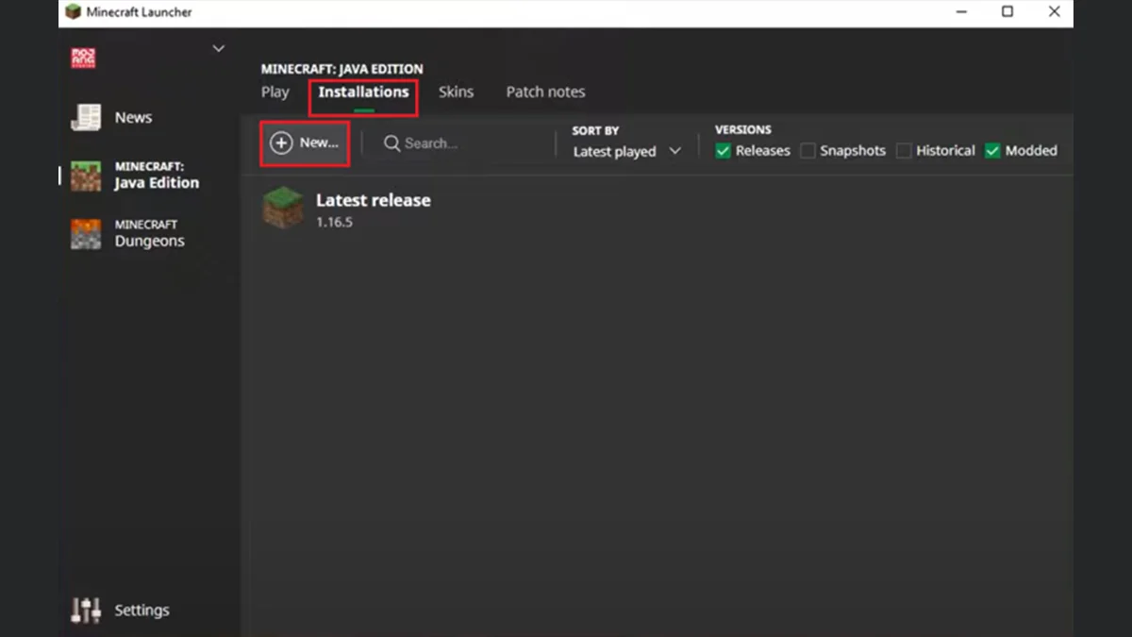
Task: Collapse the sidebar account chevron
Action: 218,48
